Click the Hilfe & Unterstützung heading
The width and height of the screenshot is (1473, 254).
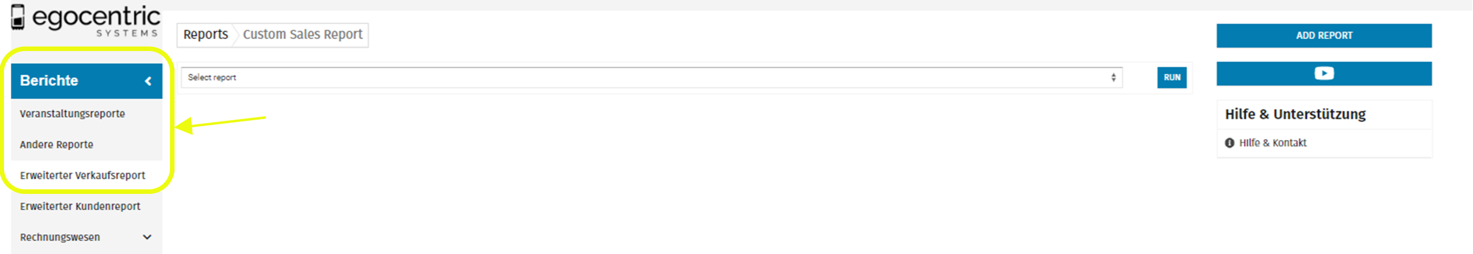pyautogui.click(x=1294, y=114)
